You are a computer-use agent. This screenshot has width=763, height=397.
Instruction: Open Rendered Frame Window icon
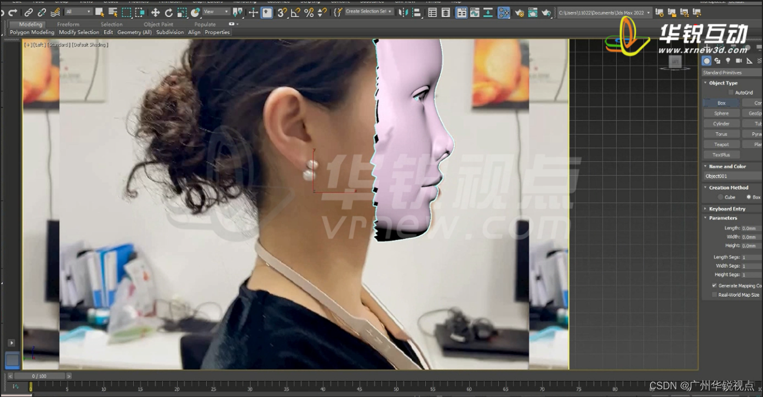(533, 12)
